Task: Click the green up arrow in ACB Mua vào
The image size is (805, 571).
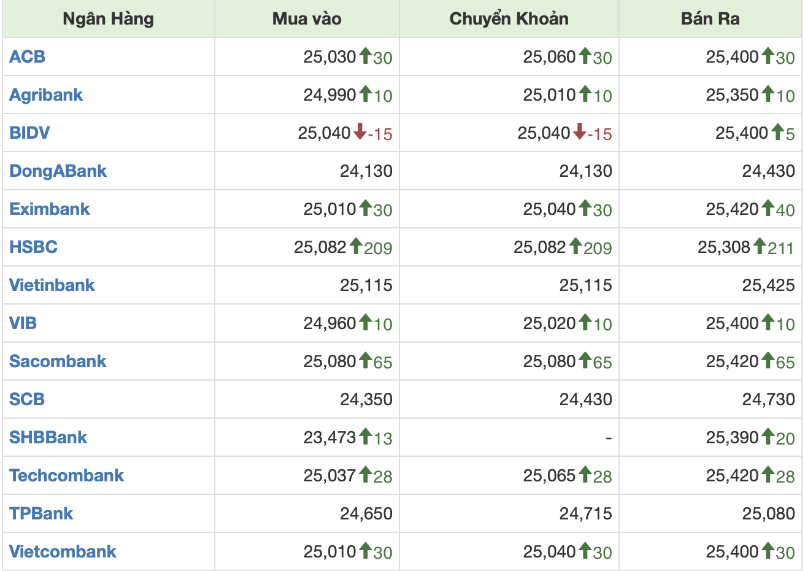Action: point(365,56)
